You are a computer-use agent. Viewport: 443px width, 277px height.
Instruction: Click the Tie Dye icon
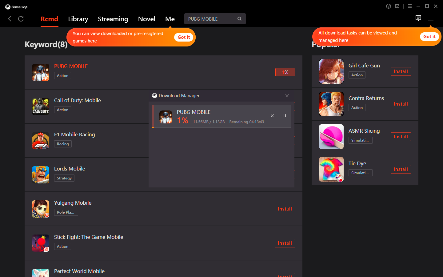point(331,169)
